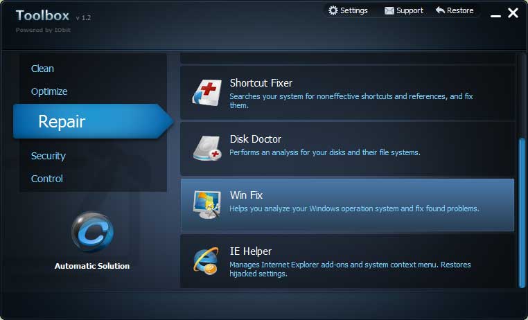
Task: Click the Restore arrow icon
Action: pyautogui.click(x=440, y=10)
